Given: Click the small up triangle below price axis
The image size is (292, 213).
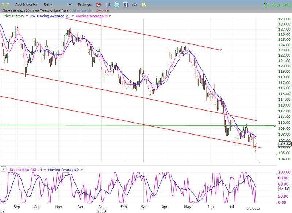Looking at the screenshot, I should [x=260, y=162].
